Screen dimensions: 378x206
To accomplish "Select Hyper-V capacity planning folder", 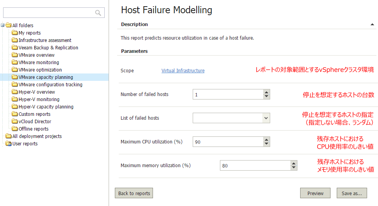I will (x=46, y=106).
